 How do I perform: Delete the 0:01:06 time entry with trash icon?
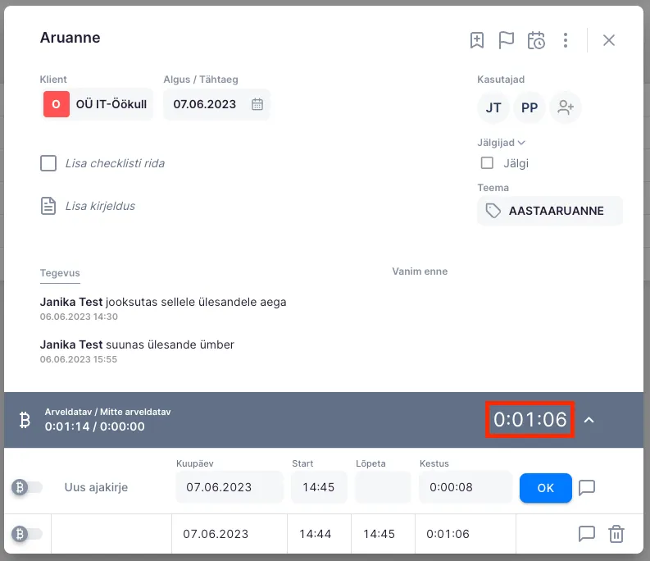(x=616, y=534)
